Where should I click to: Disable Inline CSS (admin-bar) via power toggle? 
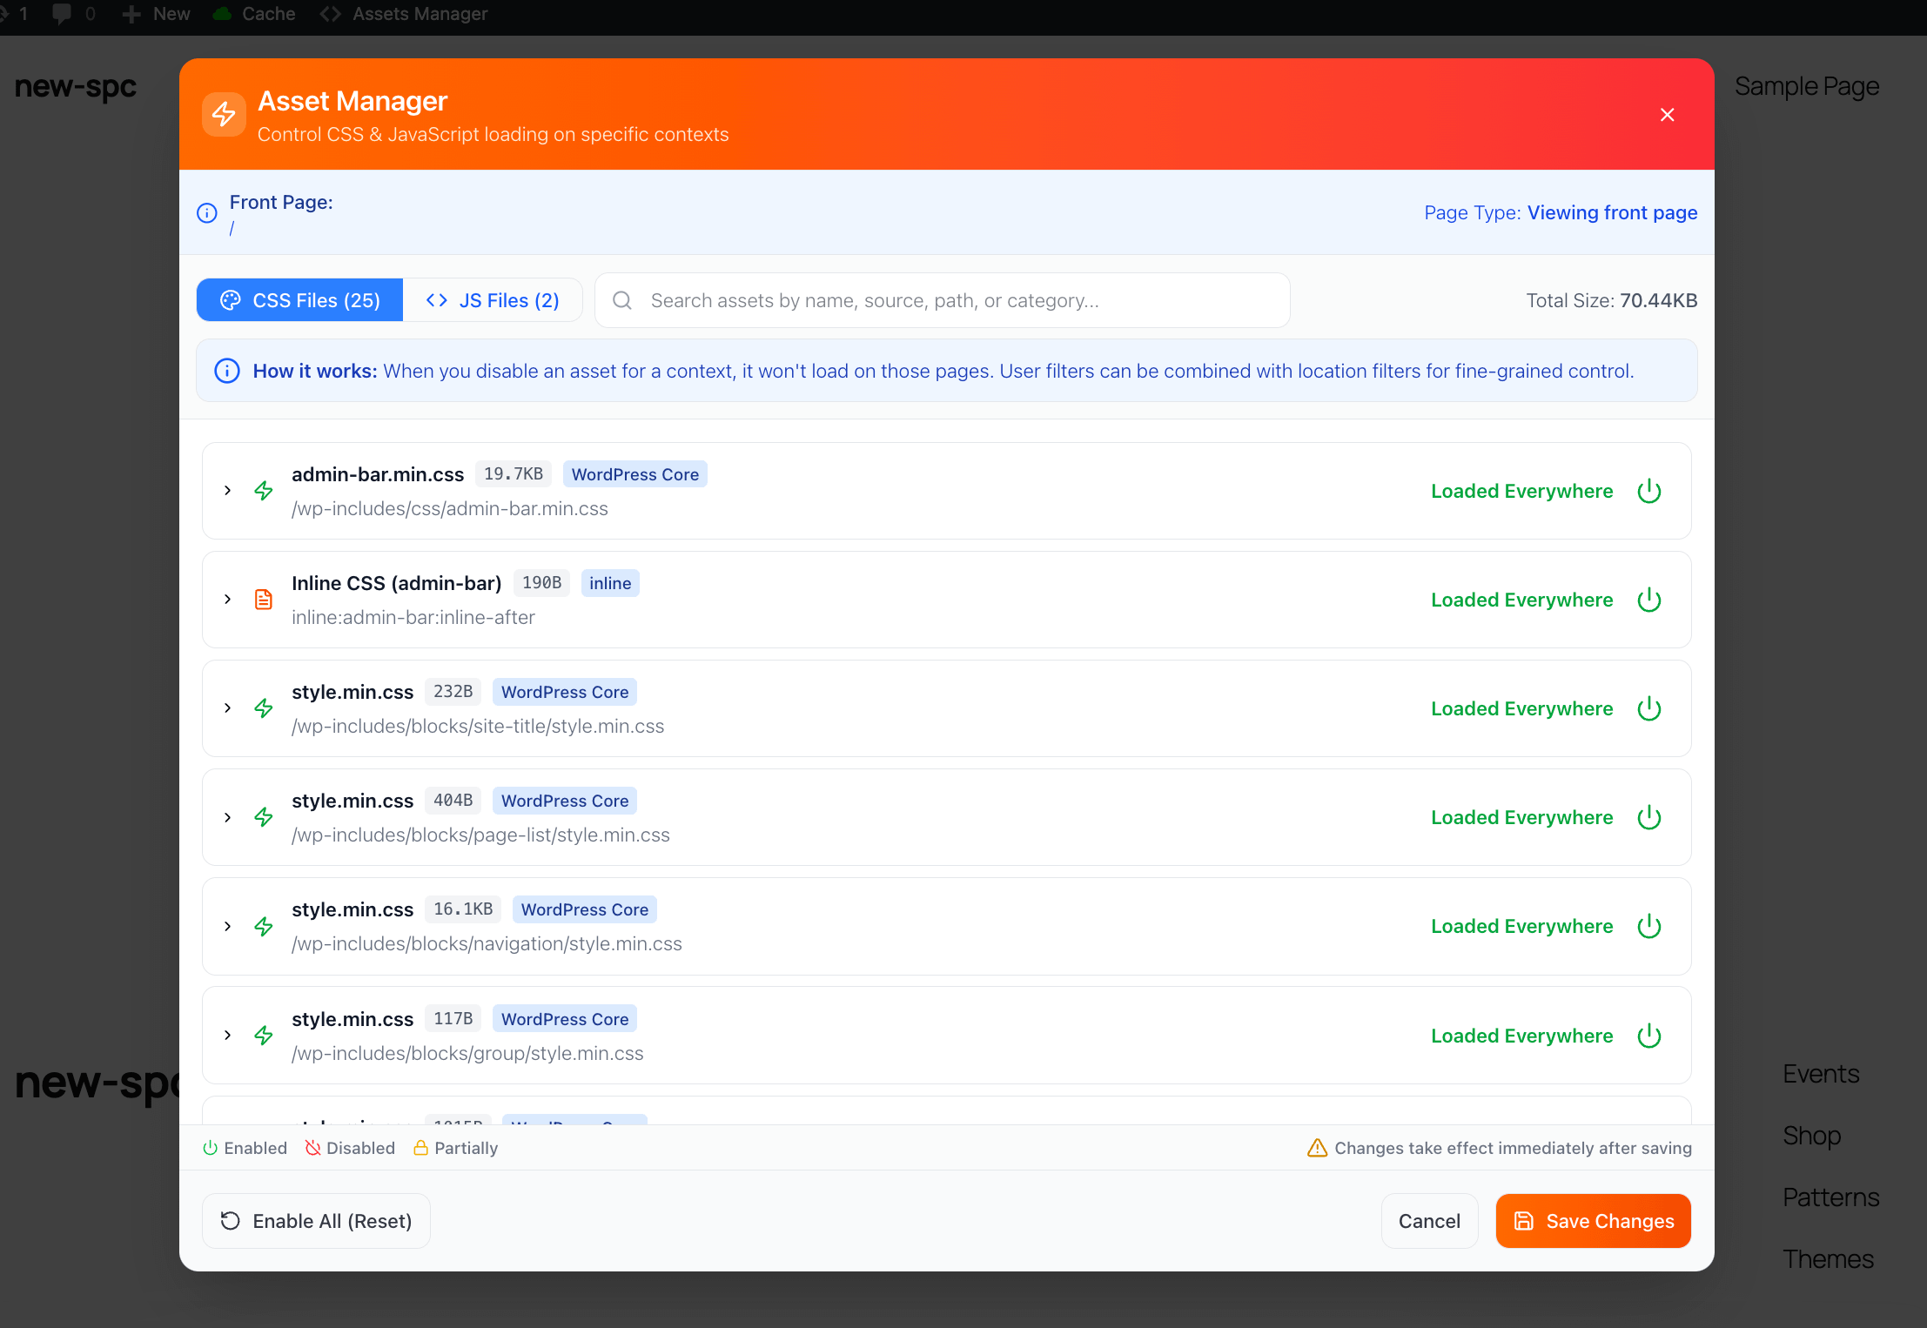click(1648, 600)
